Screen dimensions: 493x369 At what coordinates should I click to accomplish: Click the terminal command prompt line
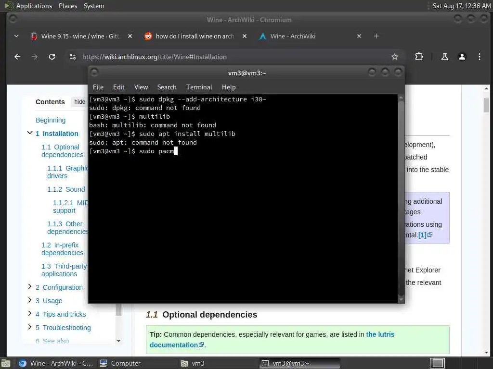coord(134,151)
